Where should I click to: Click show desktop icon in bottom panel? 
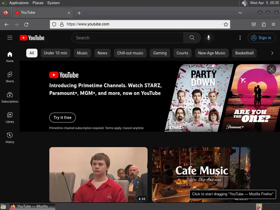click(x=3, y=207)
